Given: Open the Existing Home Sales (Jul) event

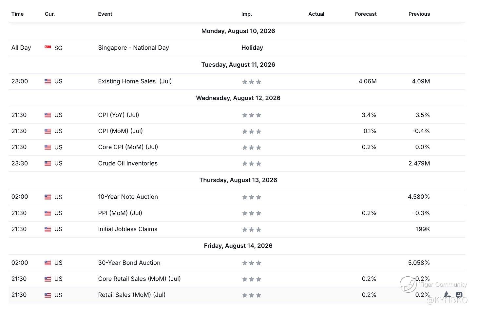Looking at the screenshot, I should [135, 81].
